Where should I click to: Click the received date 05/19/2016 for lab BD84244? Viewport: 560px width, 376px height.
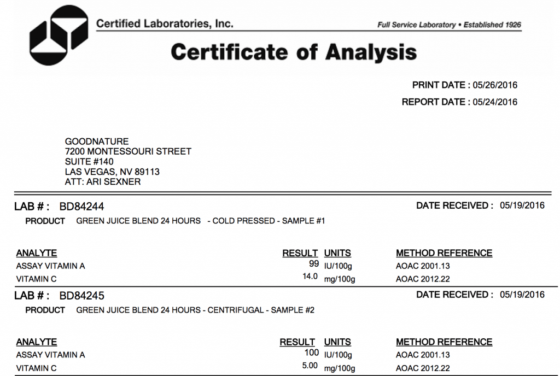pyautogui.click(x=522, y=205)
